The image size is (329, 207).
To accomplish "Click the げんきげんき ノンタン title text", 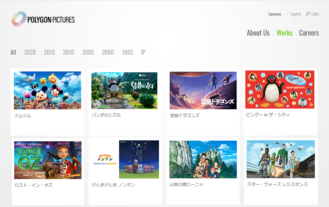I will pos(113,185).
